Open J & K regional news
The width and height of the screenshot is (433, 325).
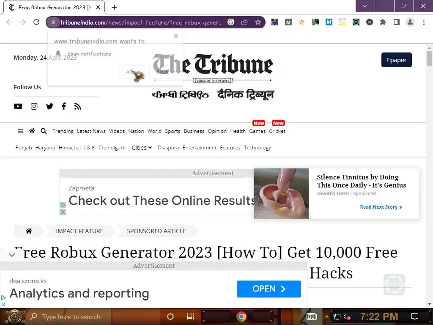pos(90,148)
